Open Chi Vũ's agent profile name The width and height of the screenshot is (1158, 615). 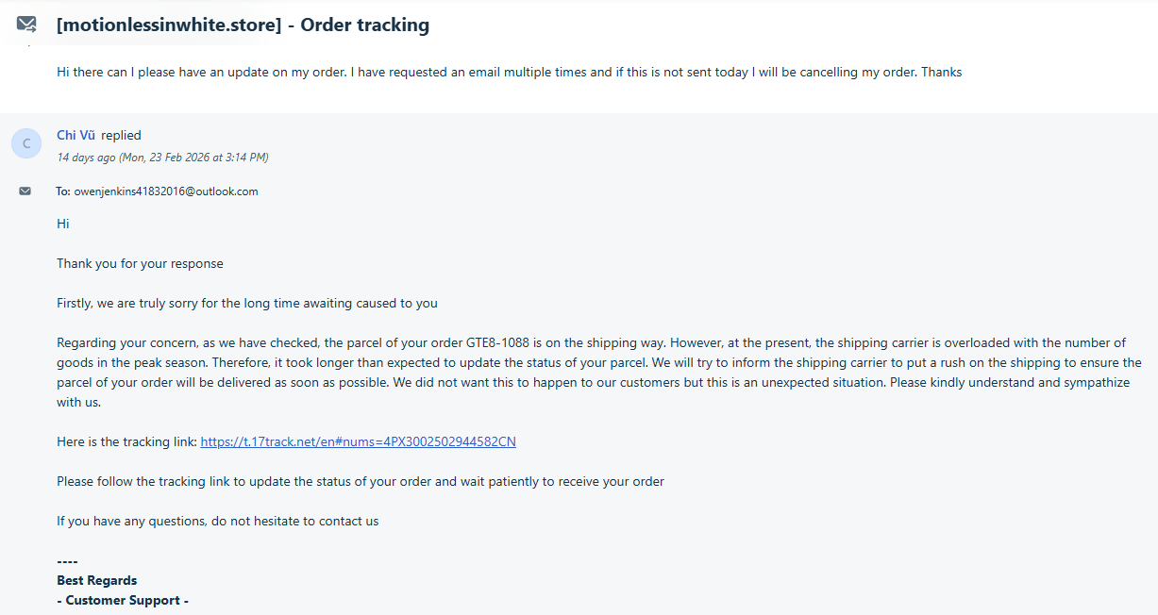(76, 135)
